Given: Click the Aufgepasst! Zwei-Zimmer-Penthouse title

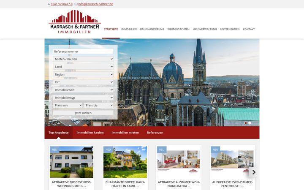Looking at the screenshot, I should pos(232,184).
